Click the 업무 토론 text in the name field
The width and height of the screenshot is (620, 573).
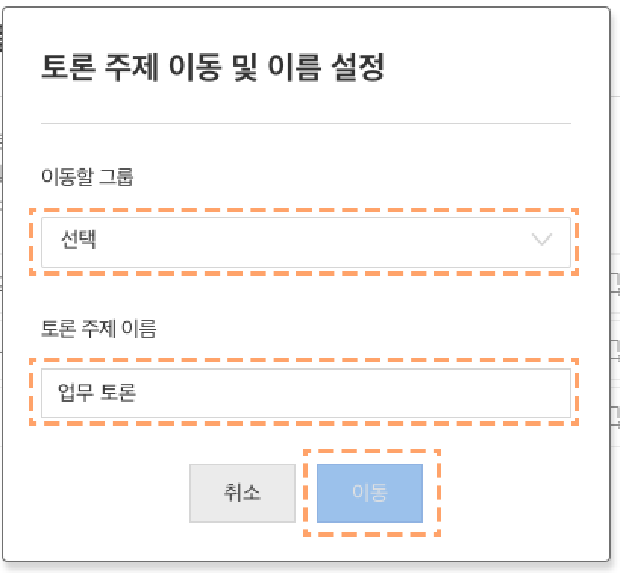click(x=97, y=393)
